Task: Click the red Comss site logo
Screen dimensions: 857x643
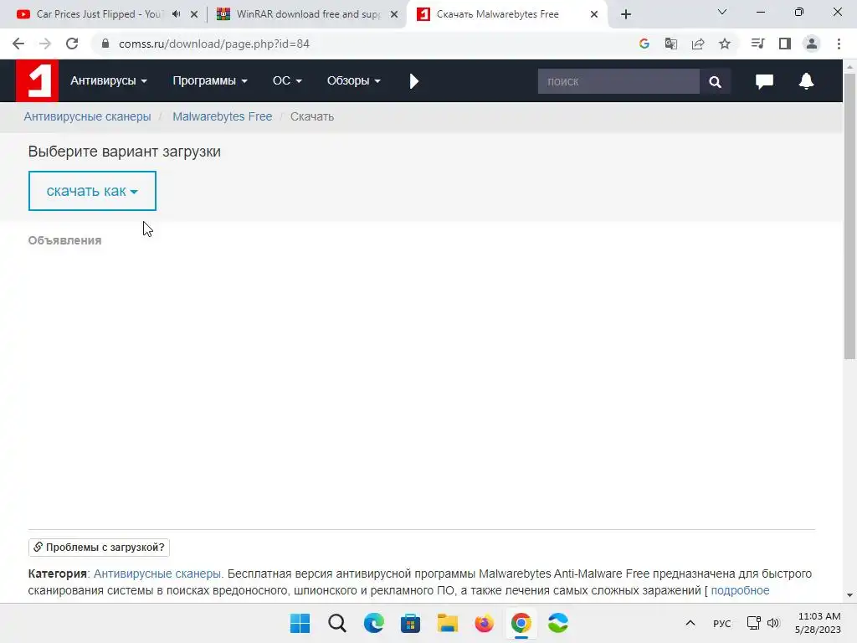Action: 37,81
